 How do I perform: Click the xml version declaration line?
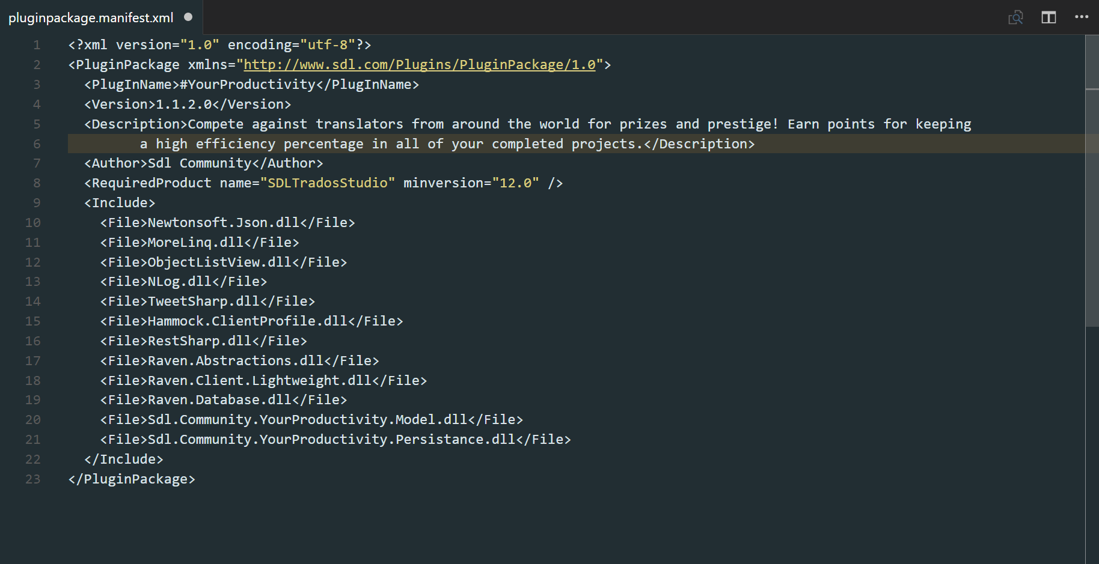(x=220, y=45)
